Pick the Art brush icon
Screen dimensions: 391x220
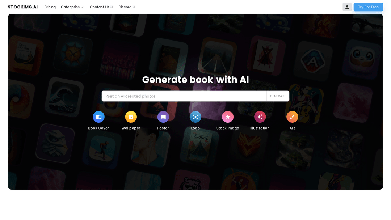click(292, 117)
